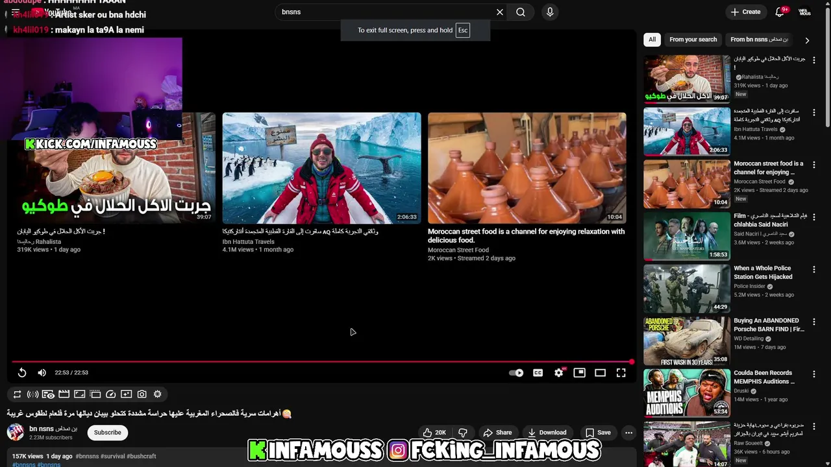The height and width of the screenshot is (467, 831).
Task: Click the #survival hashtag
Action: [x=112, y=456]
